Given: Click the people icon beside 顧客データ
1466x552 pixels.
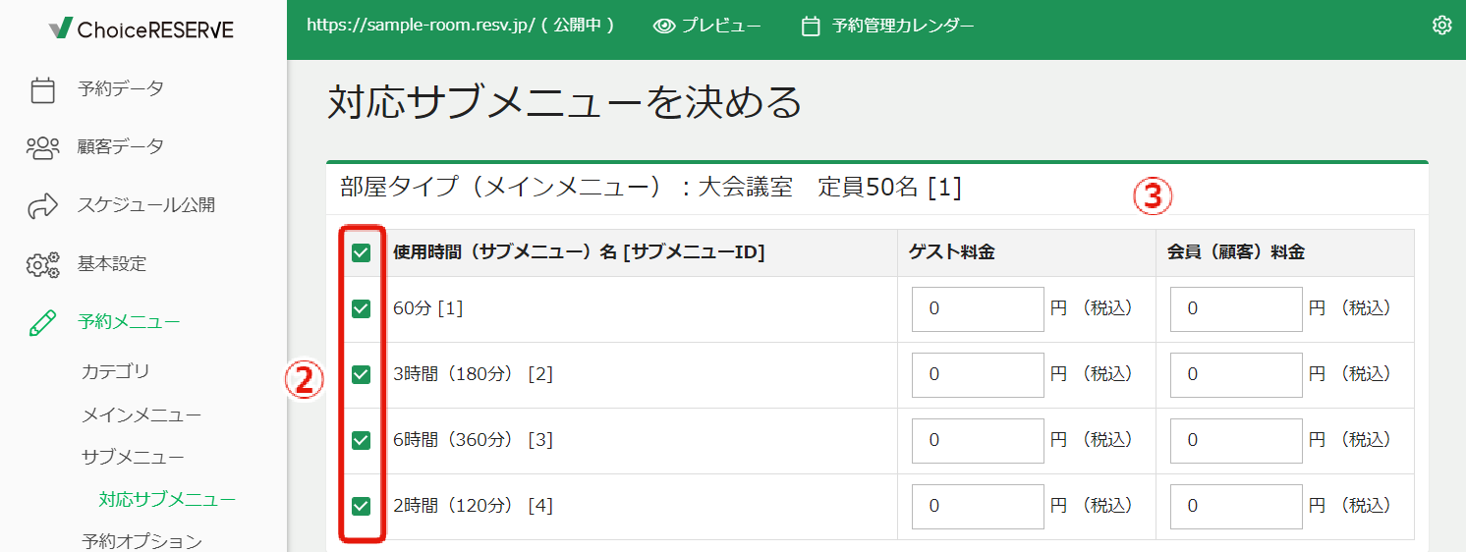Looking at the screenshot, I should pyautogui.click(x=42, y=147).
